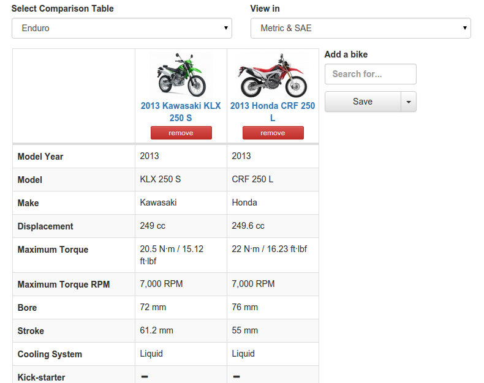The height and width of the screenshot is (383, 484).
Task: Click the 72 mm bore value
Action: click(153, 307)
